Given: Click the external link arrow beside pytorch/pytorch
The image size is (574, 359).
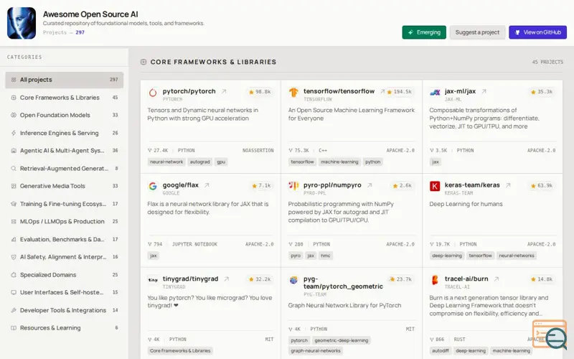Looking at the screenshot, I should [224, 92].
